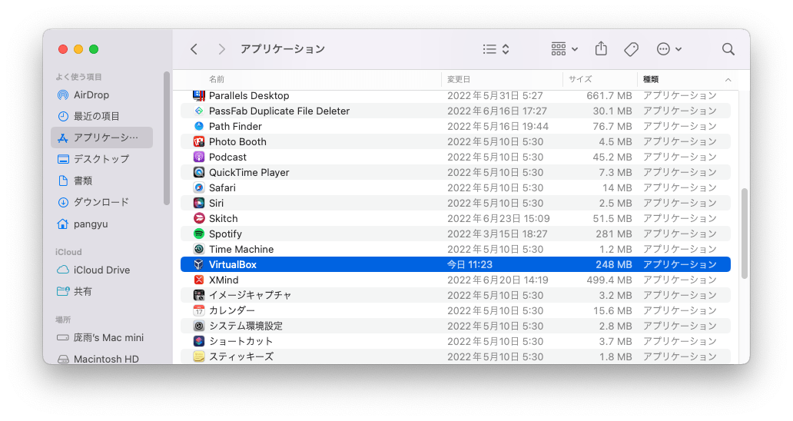Click the Path Finder size 76.7 MB

pyautogui.click(x=612, y=126)
